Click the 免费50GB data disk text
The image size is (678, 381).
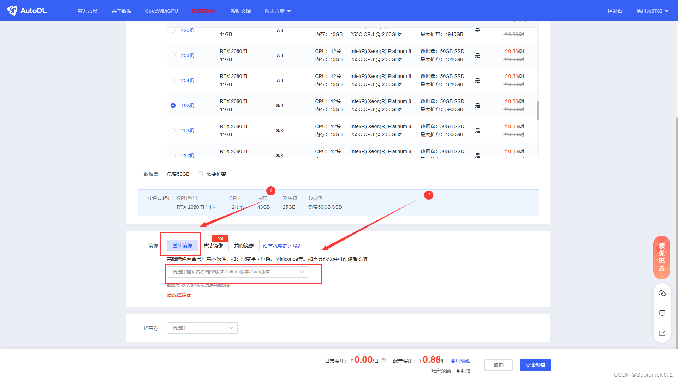pyautogui.click(x=178, y=174)
